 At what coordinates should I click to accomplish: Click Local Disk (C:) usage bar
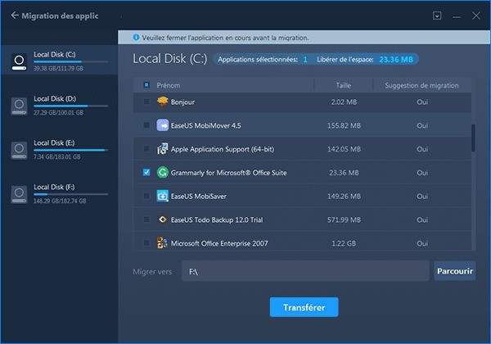[x=70, y=61]
